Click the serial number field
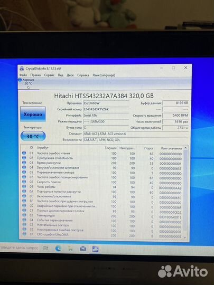The image size is (214, 285). click(106, 109)
